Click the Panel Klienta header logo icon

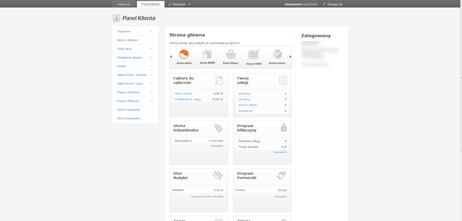tap(116, 18)
